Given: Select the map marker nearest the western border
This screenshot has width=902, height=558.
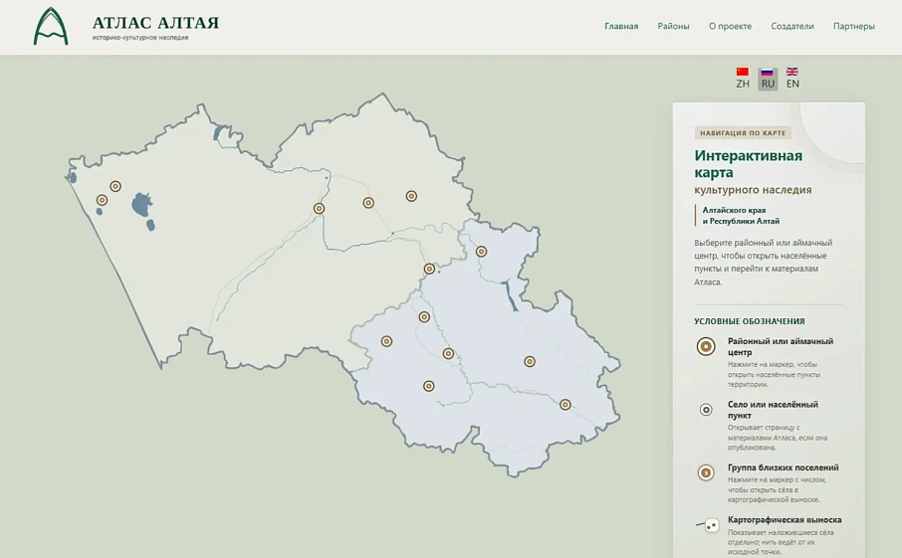Looking at the screenshot, I should pos(102,200).
